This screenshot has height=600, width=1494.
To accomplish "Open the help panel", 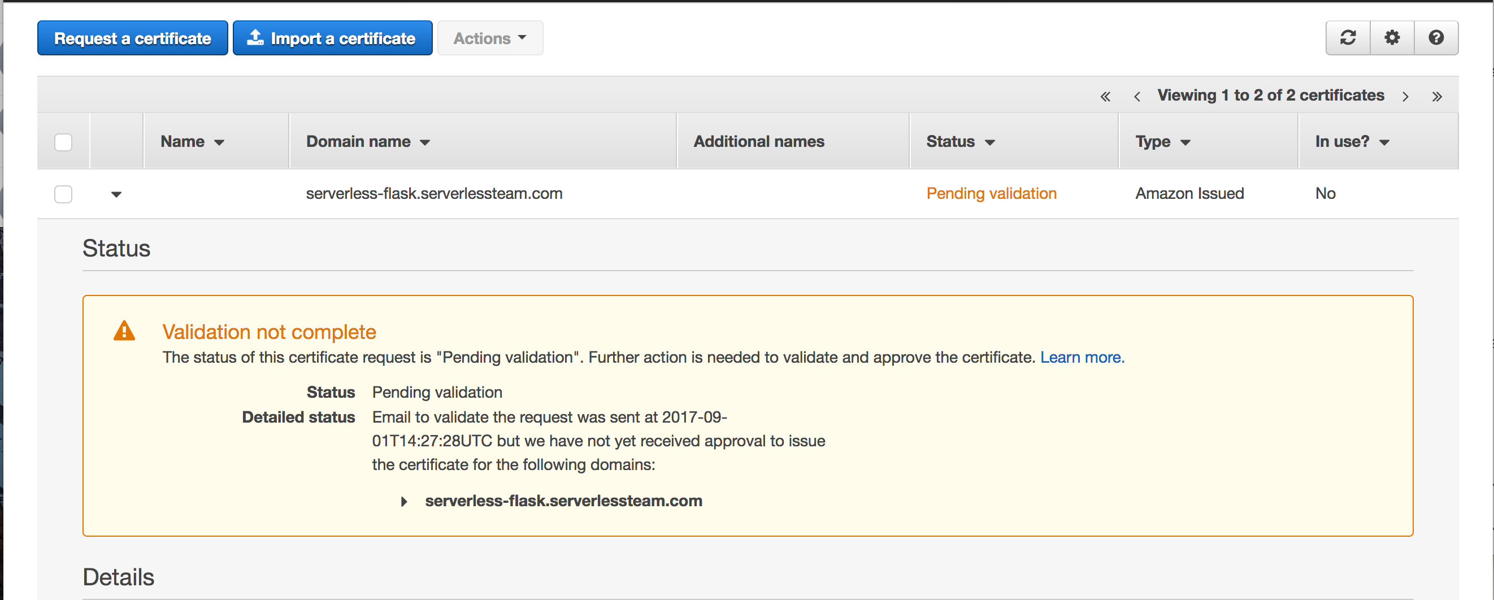I will point(1436,38).
